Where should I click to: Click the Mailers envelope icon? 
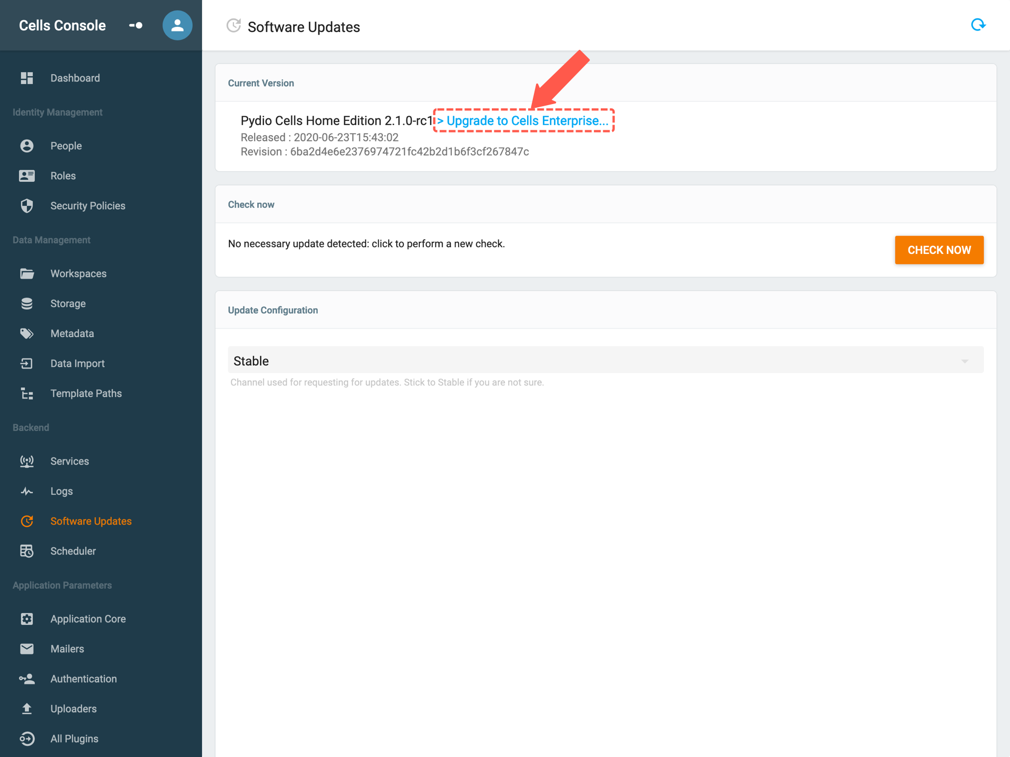coord(27,649)
